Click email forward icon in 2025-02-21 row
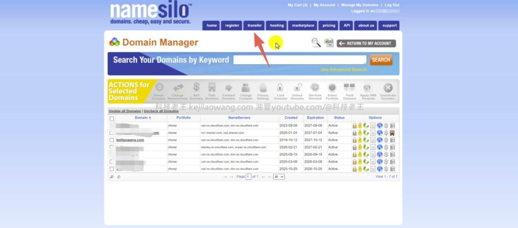This screenshot has width=518, height=228. [x=373, y=147]
